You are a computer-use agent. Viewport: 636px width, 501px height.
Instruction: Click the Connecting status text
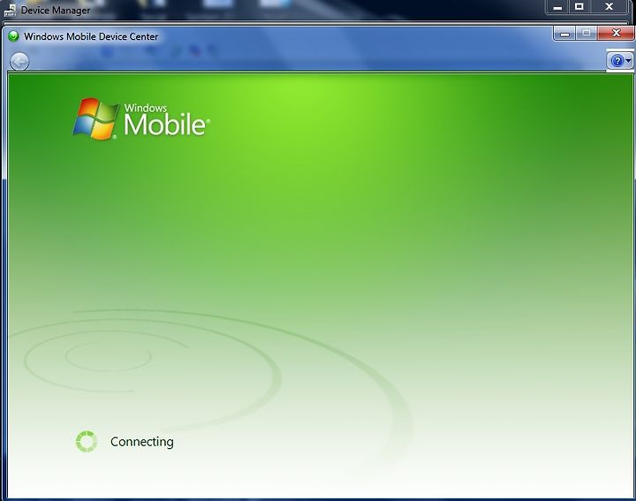point(142,442)
